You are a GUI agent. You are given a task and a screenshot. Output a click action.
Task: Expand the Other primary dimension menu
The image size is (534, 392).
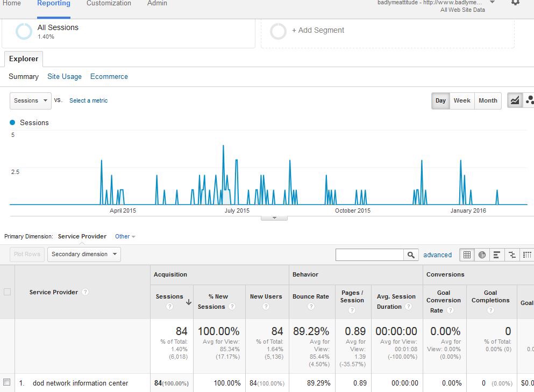pos(125,236)
